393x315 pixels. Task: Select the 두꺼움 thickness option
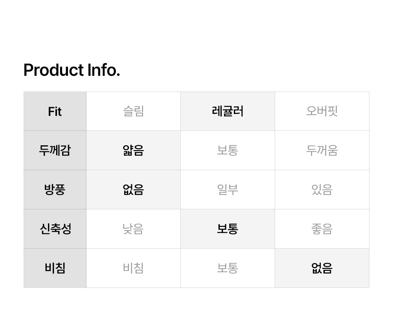pos(322,150)
